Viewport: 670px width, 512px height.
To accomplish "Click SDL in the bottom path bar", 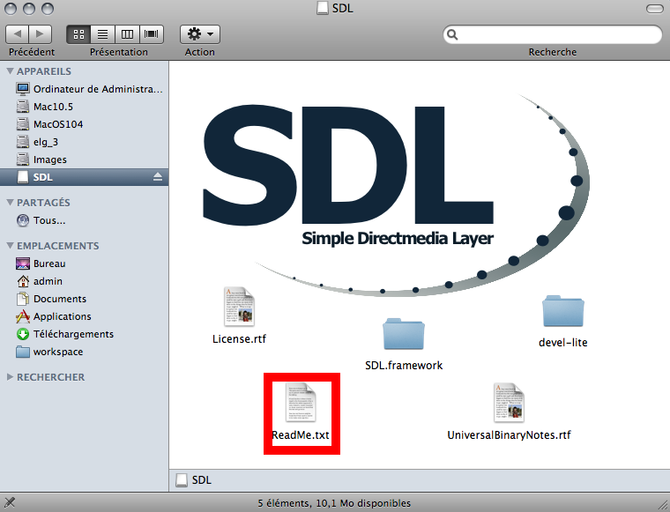I will click(x=194, y=480).
